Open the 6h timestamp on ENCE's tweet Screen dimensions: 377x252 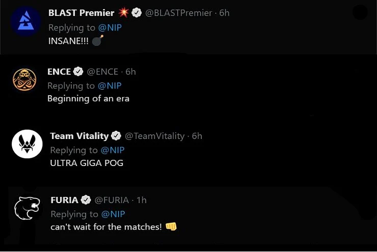click(130, 72)
